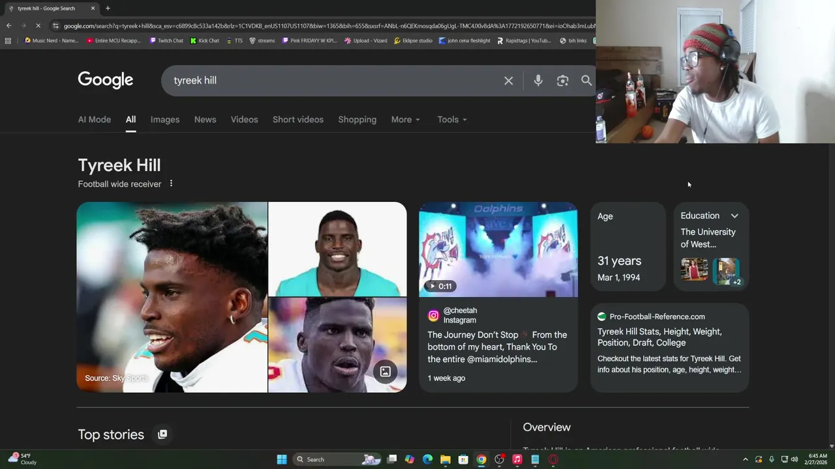Click the magnifying glass search button
Screen dimensions: 835x469
(586, 81)
